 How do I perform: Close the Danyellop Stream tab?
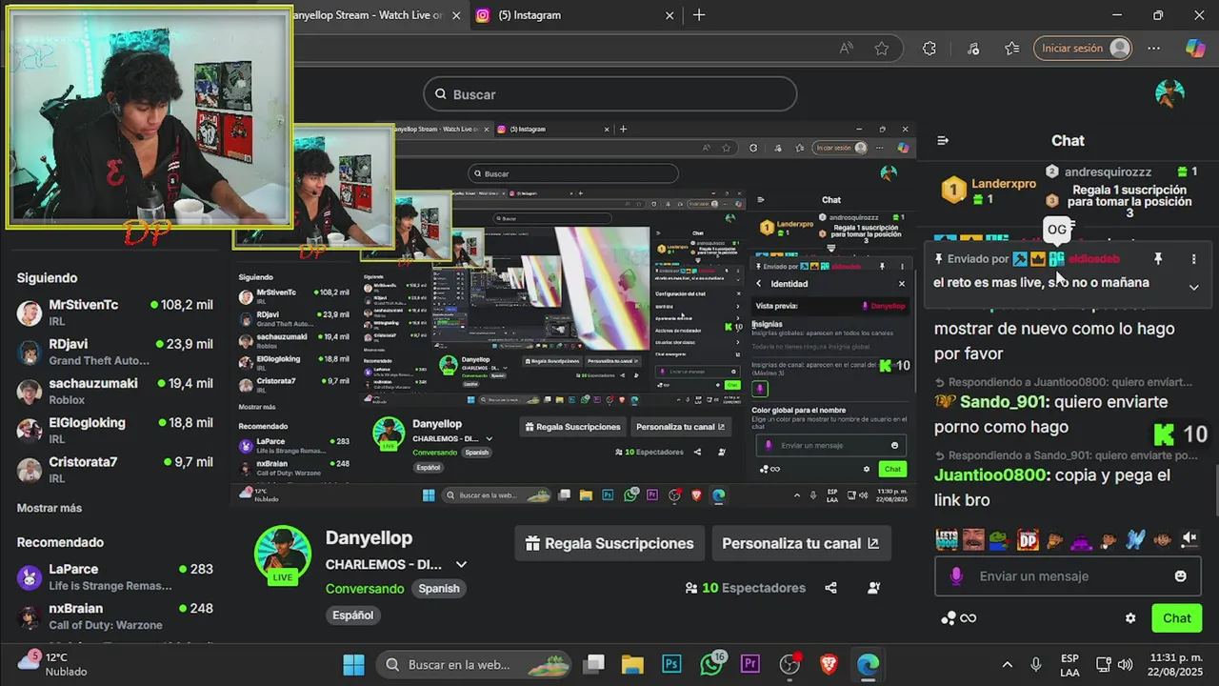pos(456,15)
